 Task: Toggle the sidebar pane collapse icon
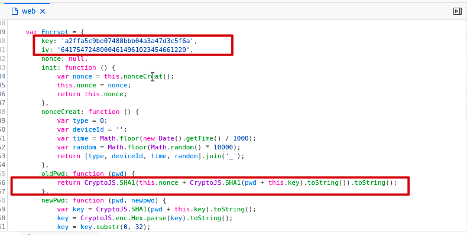(x=457, y=11)
